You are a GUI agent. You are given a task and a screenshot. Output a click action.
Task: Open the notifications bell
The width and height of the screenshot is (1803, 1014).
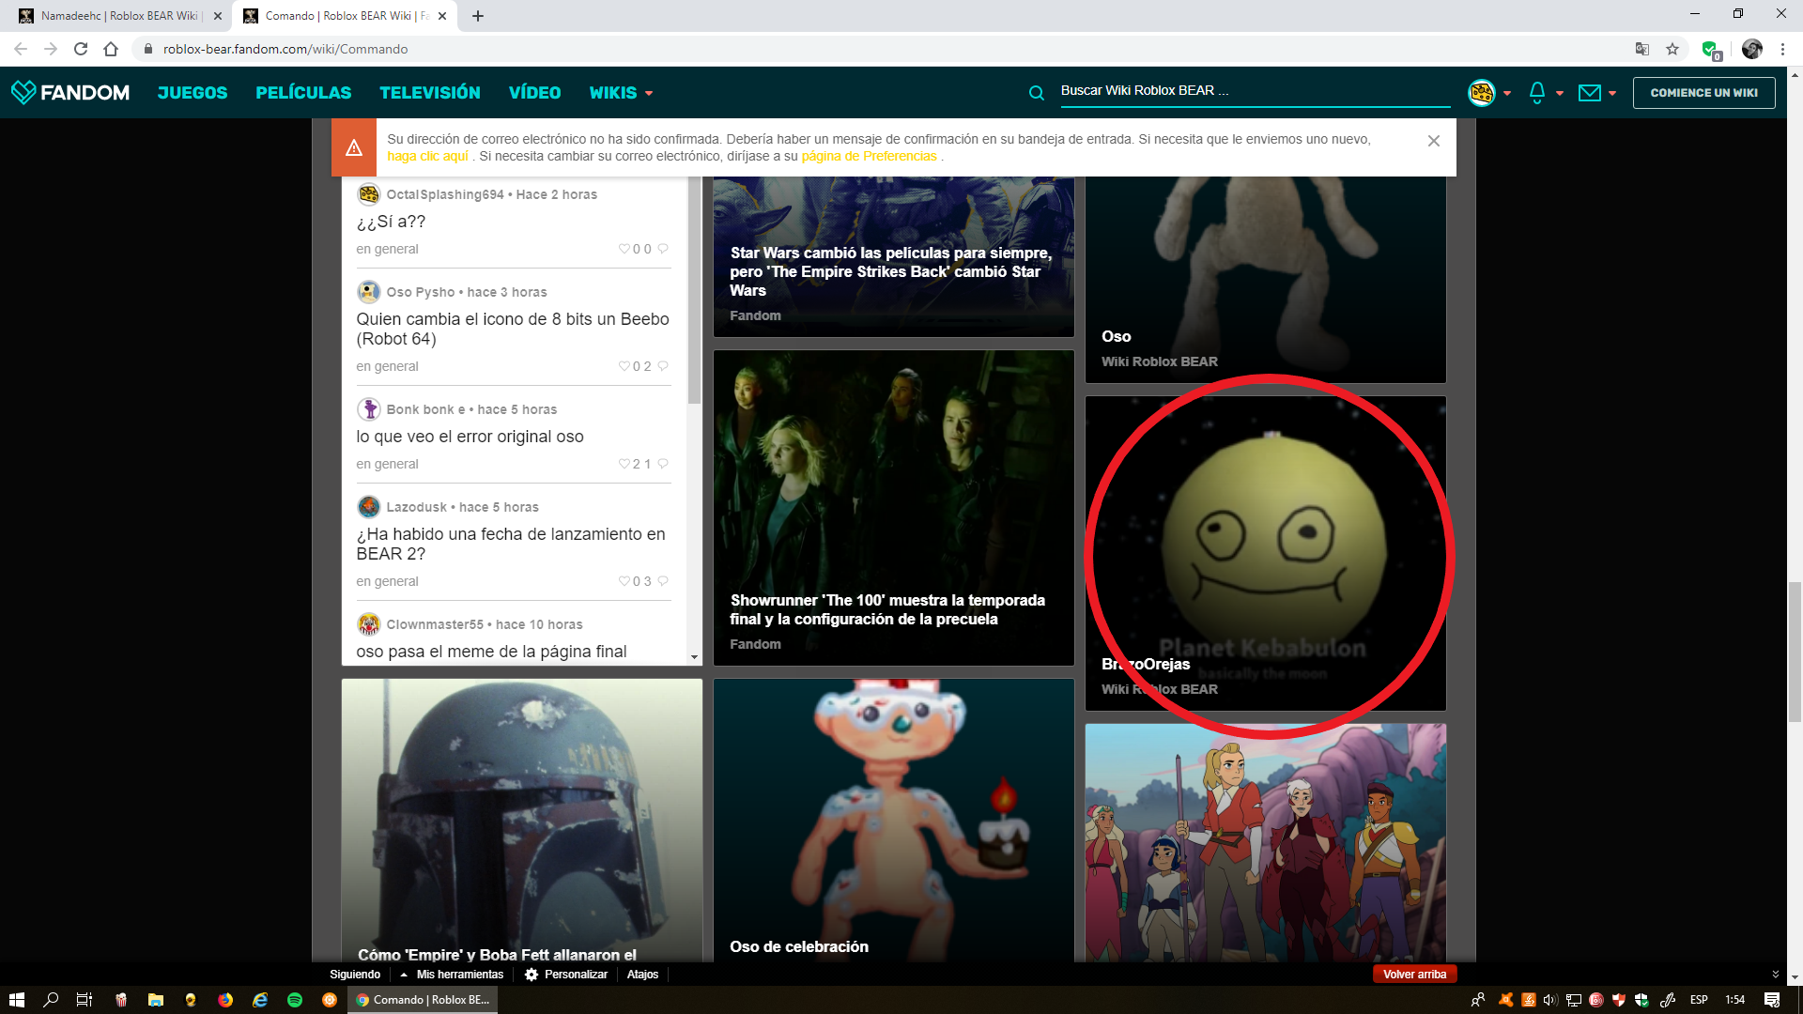[1536, 92]
